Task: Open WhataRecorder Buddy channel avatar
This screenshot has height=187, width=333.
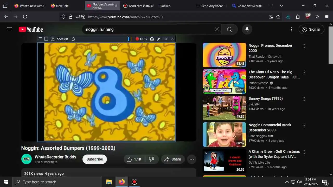Action: click(27, 159)
